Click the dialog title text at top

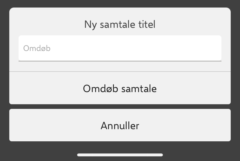[120, 24]
